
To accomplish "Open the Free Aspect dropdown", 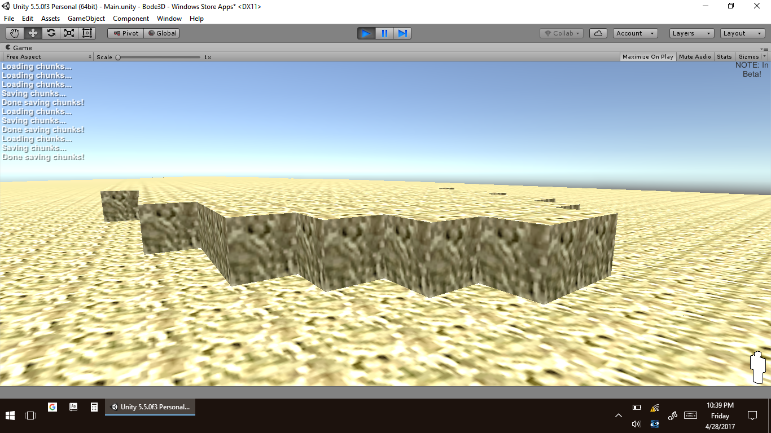I will 48,57.
